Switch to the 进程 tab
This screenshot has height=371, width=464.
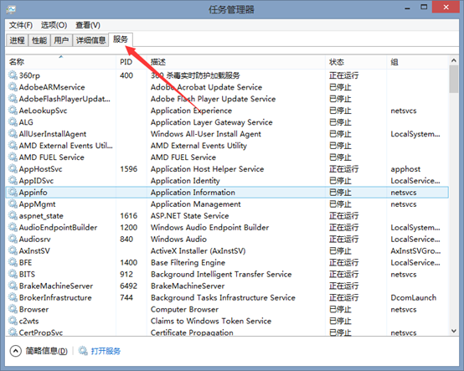click(17, 40)
